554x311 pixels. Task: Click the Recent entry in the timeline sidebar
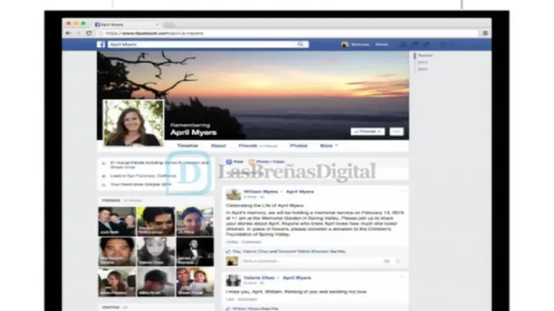[425, 55]
